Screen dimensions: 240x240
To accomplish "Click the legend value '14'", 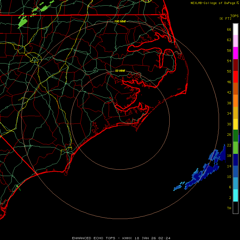I will tap(229, 166).
